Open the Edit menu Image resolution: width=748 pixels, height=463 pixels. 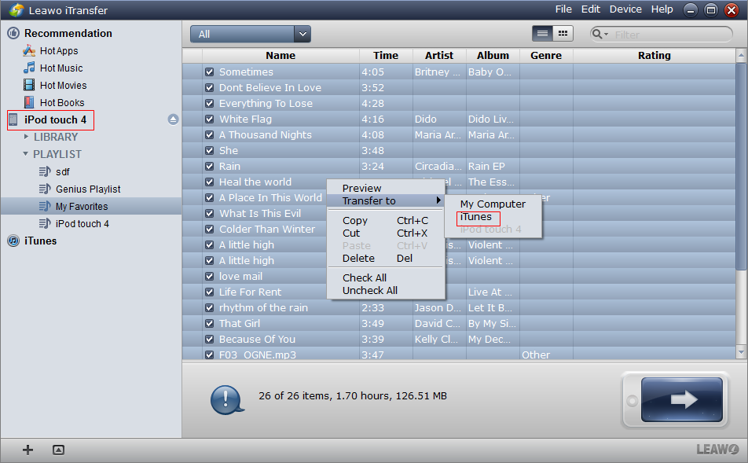(x=591, y=9)
